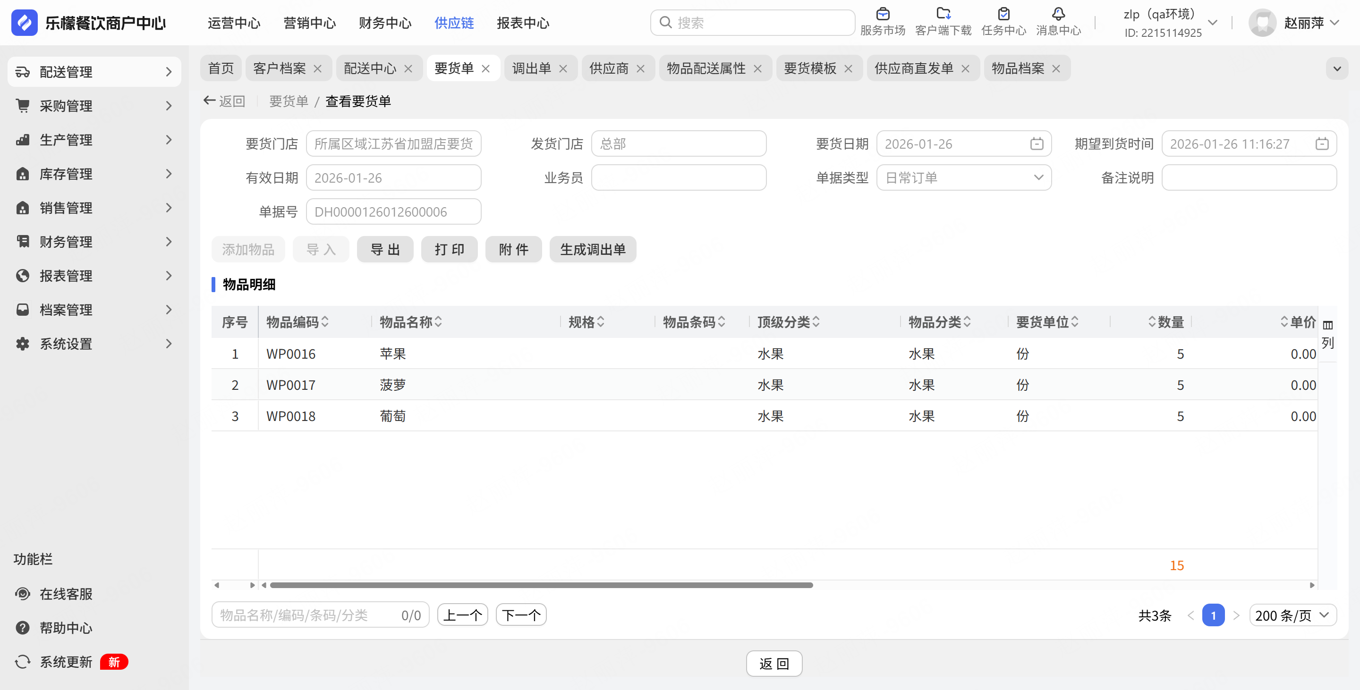Switch to the 财务中心 top menu
The image size is (1360, 690).
point(385,23)
